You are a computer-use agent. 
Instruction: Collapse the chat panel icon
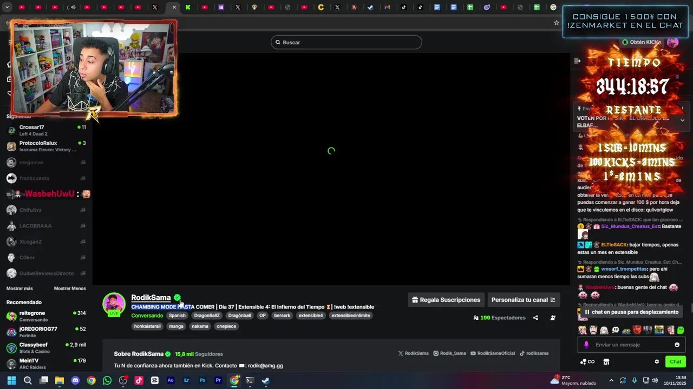click(x=577, y=61)
